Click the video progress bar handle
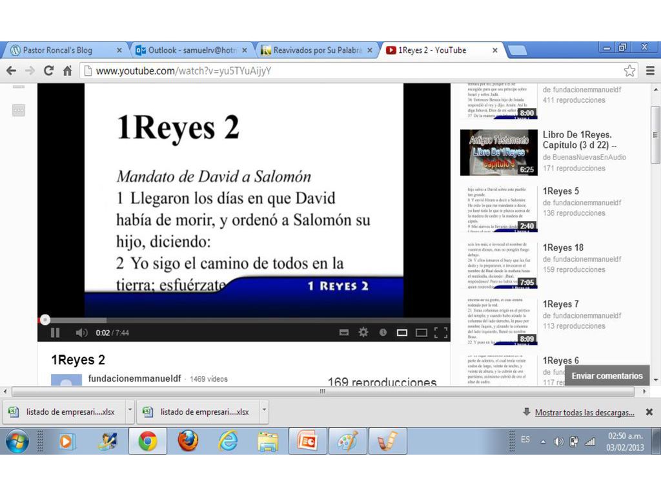Viewport: 661px width, 496px height. click(45, 320)
